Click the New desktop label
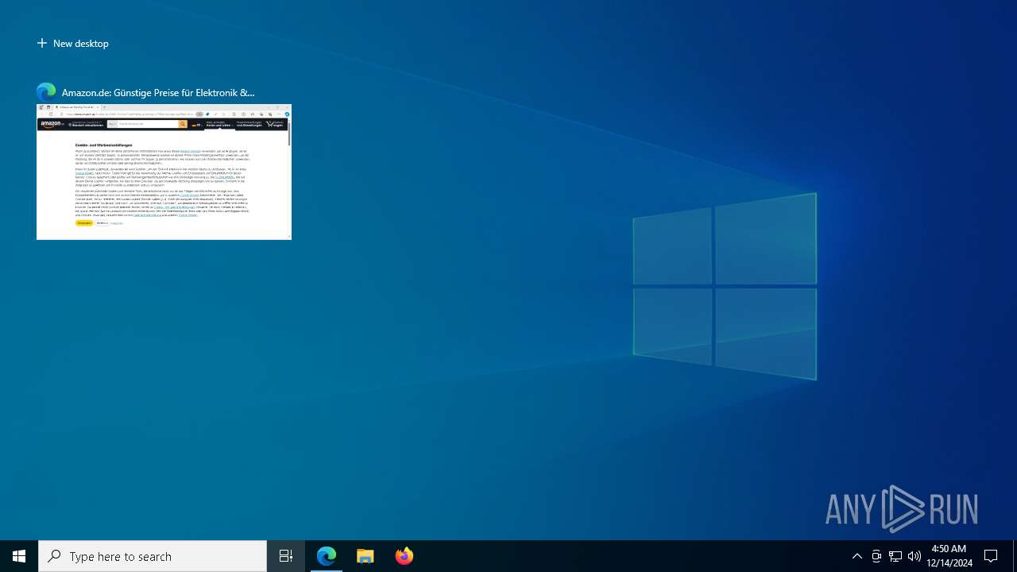 (81, 44)
